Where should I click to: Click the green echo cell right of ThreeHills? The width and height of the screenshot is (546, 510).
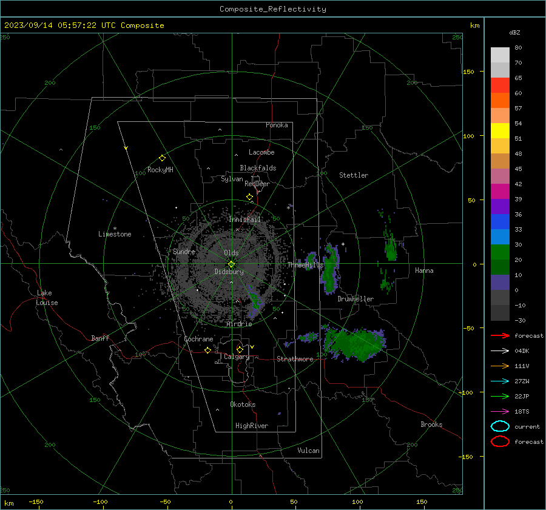point(330,270)
